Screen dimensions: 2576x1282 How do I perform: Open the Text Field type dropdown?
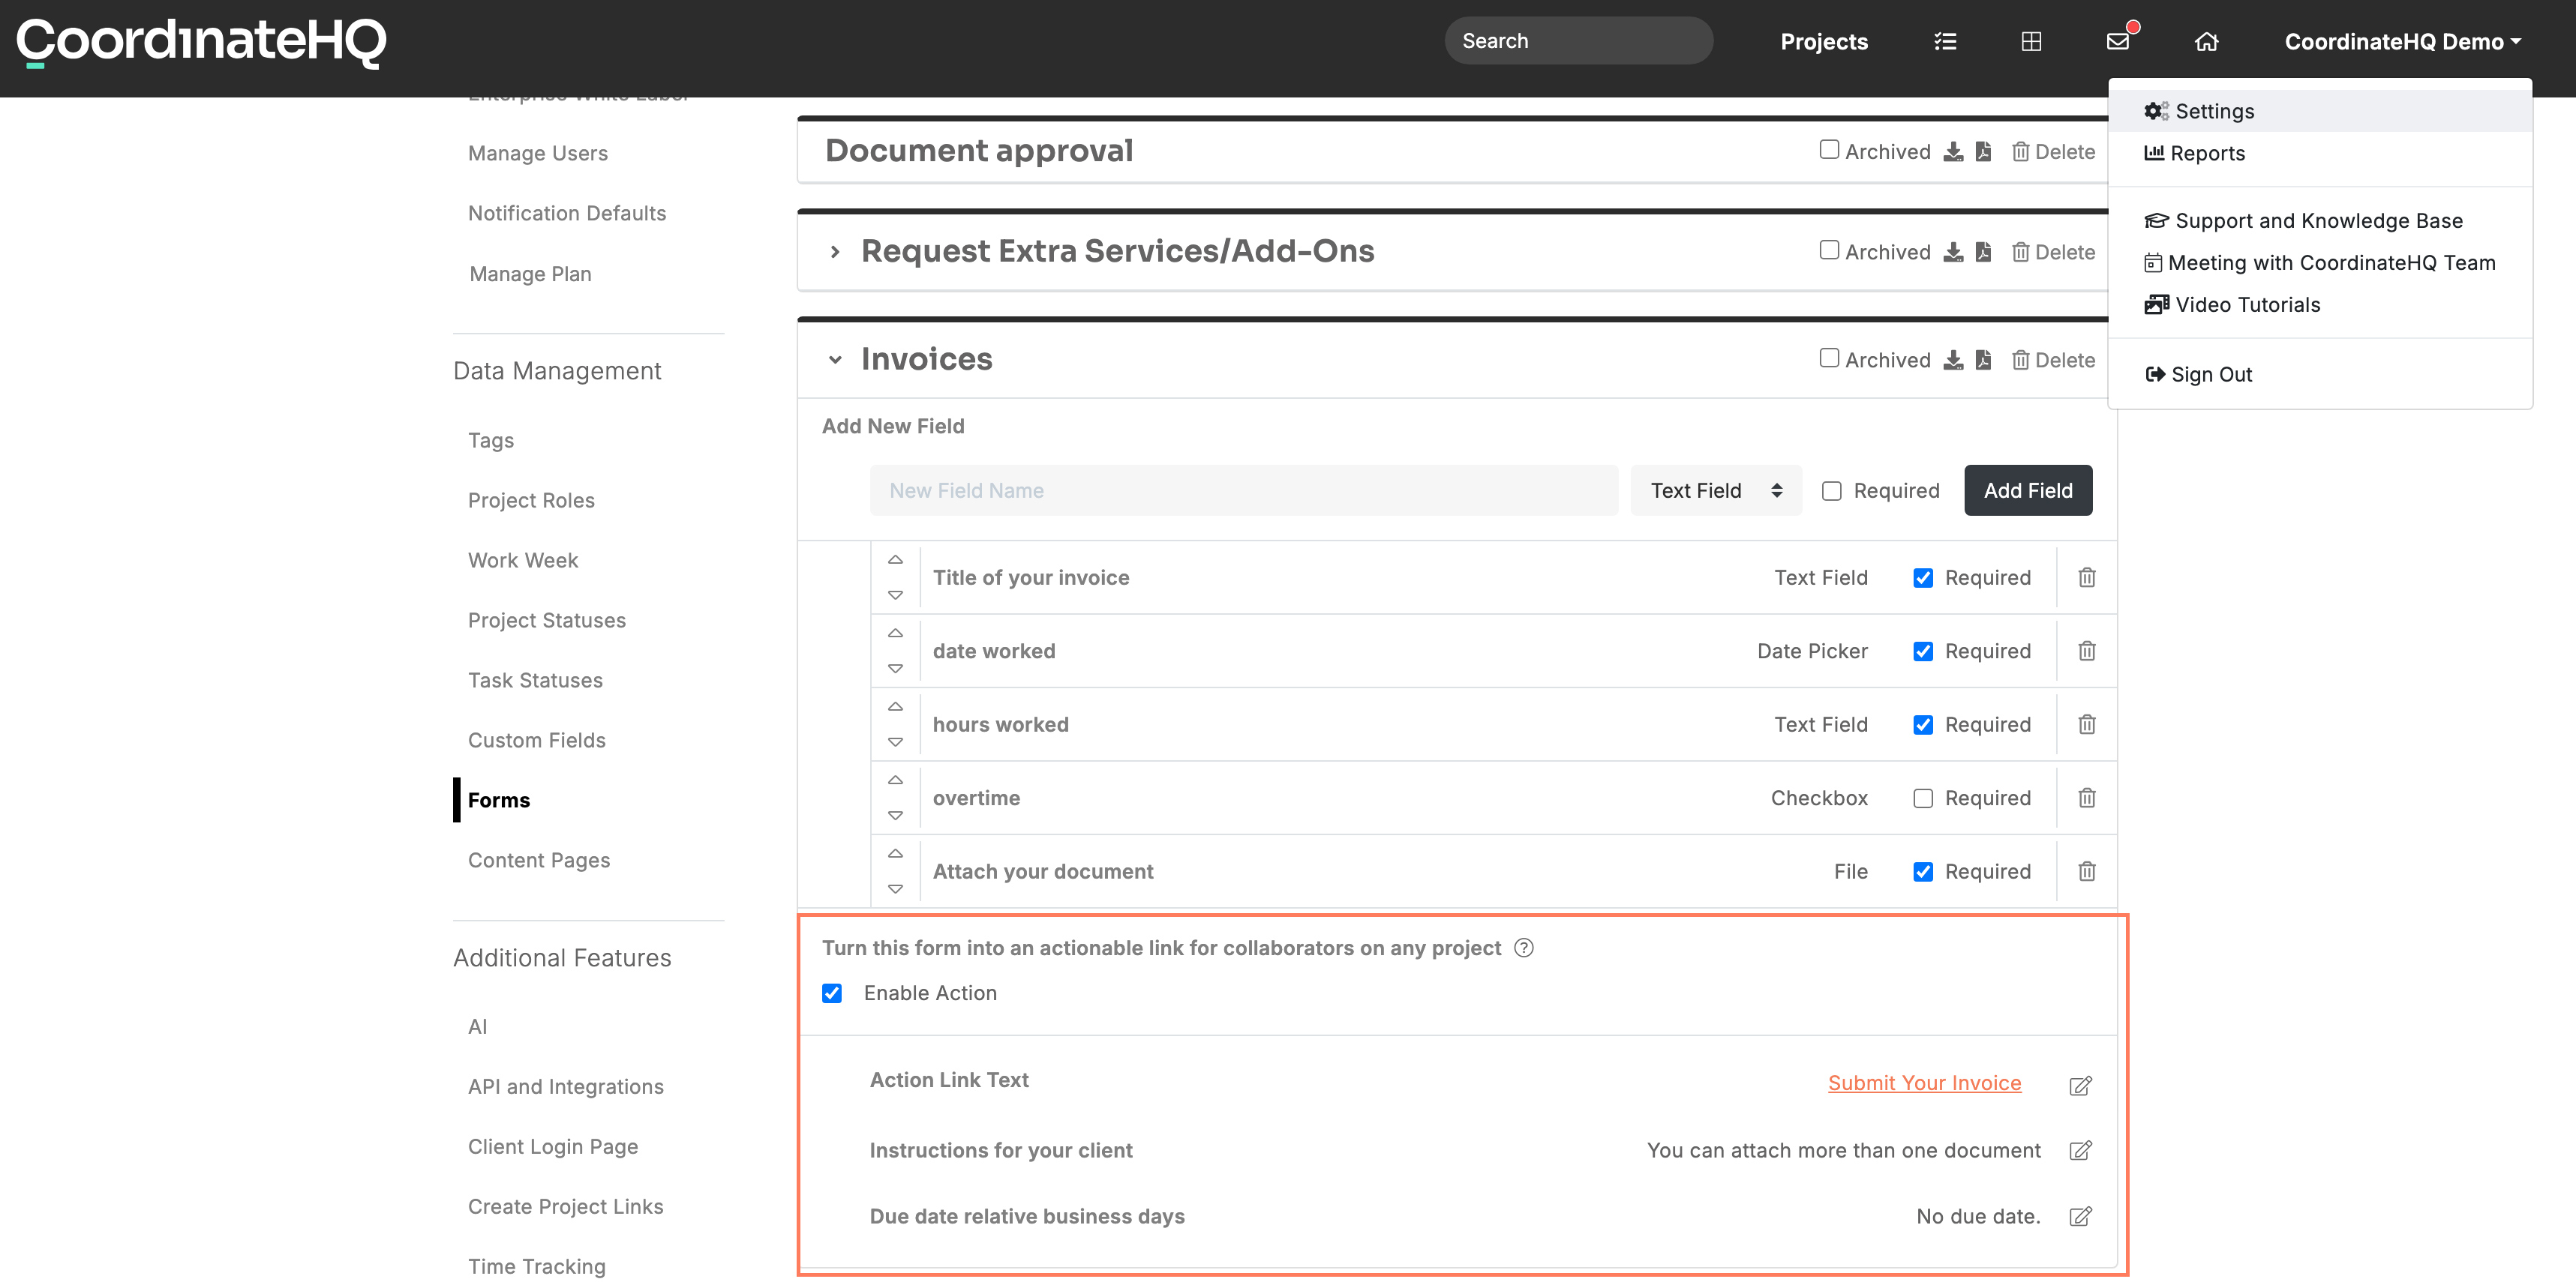tap(1716, 490)
